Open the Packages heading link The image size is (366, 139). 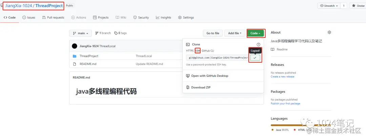coord(278,92)
